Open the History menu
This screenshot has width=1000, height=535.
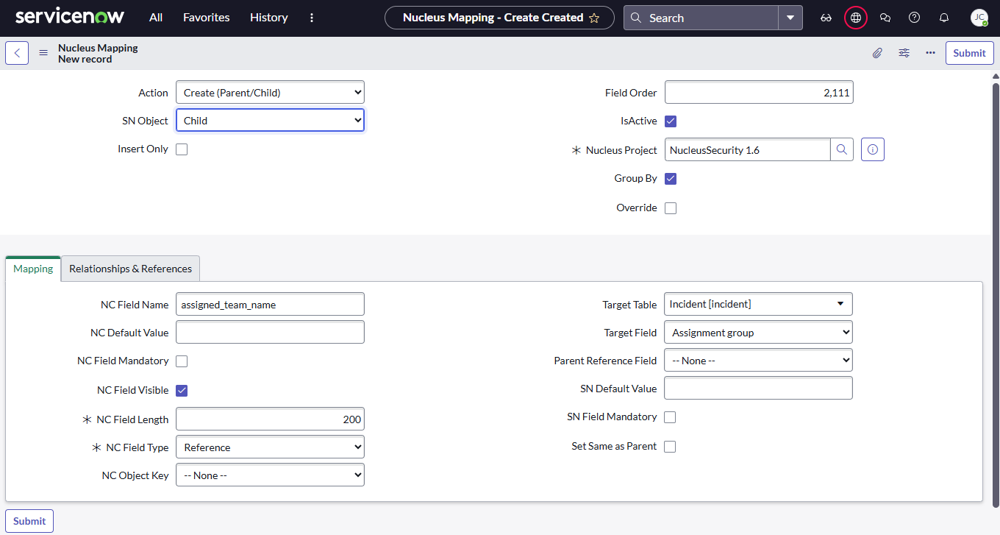269,18
